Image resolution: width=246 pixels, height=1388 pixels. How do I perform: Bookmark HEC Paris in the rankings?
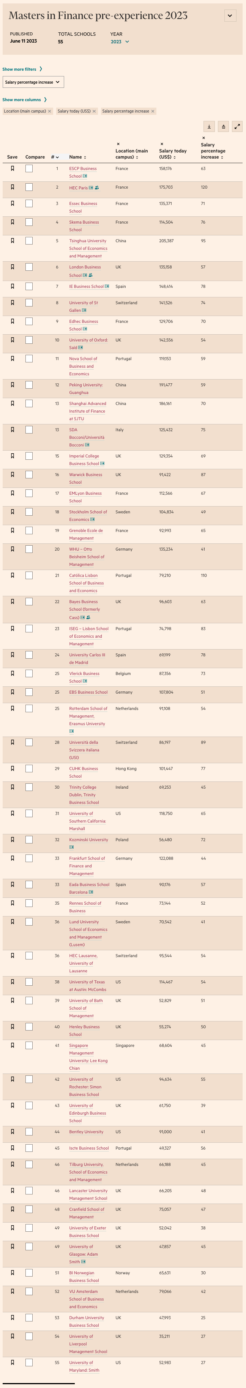click(13, 187)
